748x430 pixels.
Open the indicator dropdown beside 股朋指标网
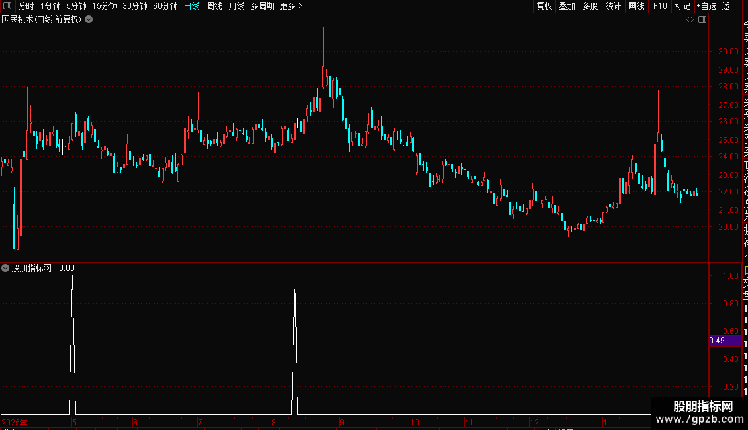(5, 268)
